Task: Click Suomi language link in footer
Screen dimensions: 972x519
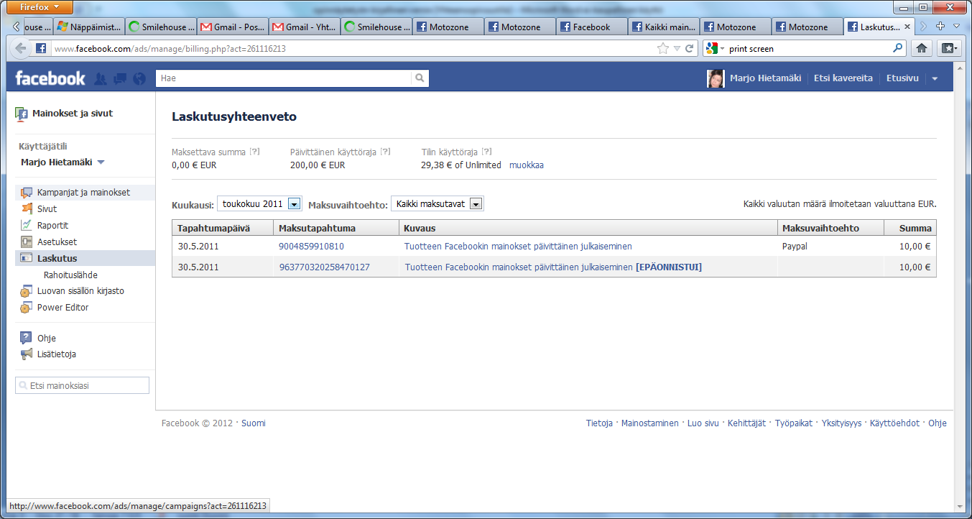Action: tap(254, 423)
